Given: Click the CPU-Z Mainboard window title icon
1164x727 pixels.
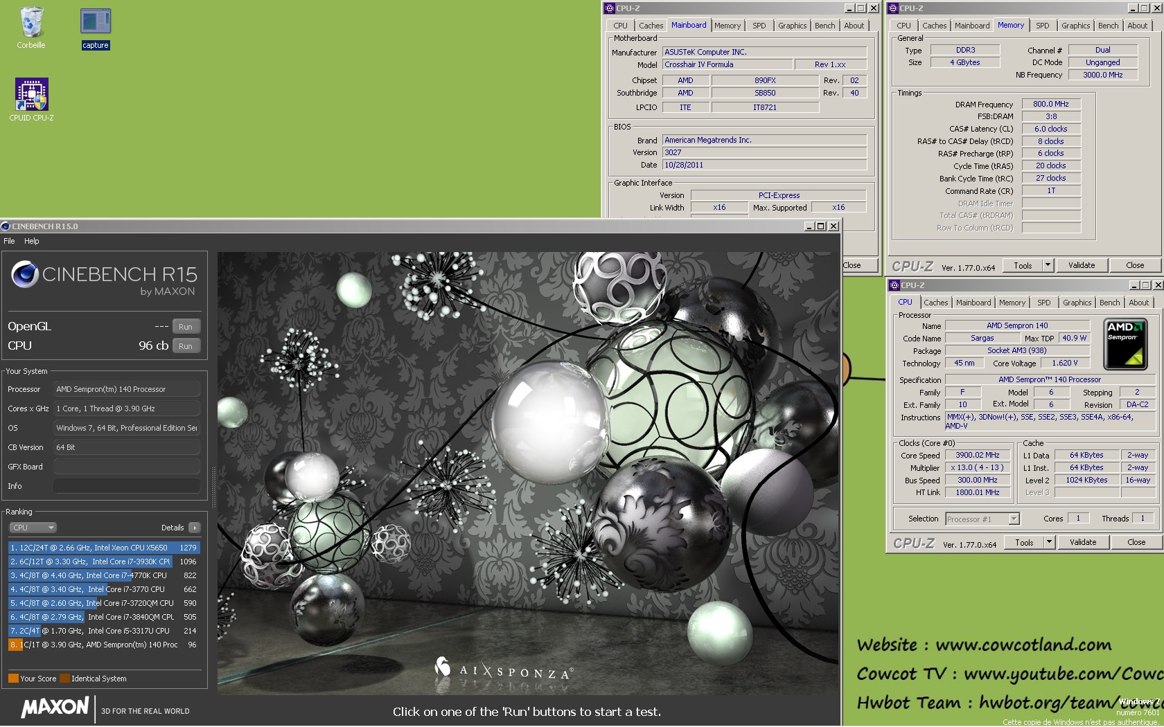Looking at the screenshot, I should pyautogui.click(x=610, y=8).
